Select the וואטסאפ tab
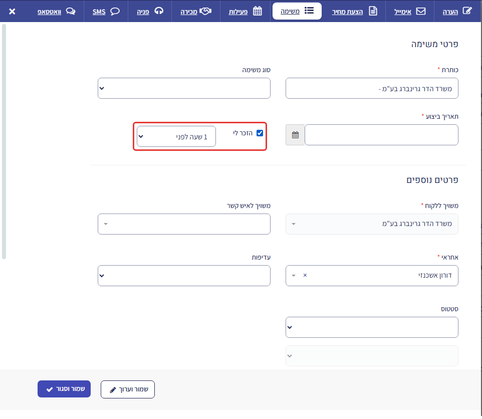Image resolution: width=482 pixels, height=419 pixels. pyautogui.click(x=56, y=12)
